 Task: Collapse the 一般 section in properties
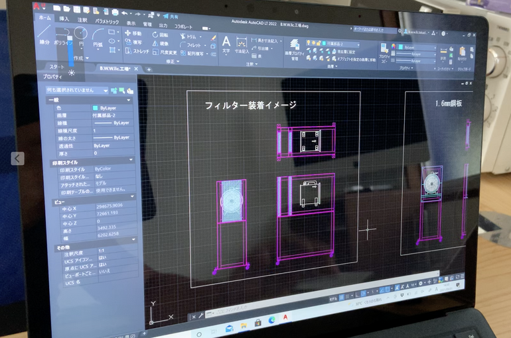(128, 100)
